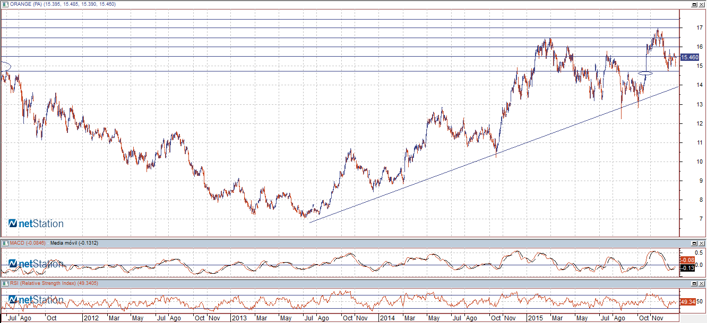
Task: Select the ellipse annotation at chart's left edge
Action: coord(5,67)
